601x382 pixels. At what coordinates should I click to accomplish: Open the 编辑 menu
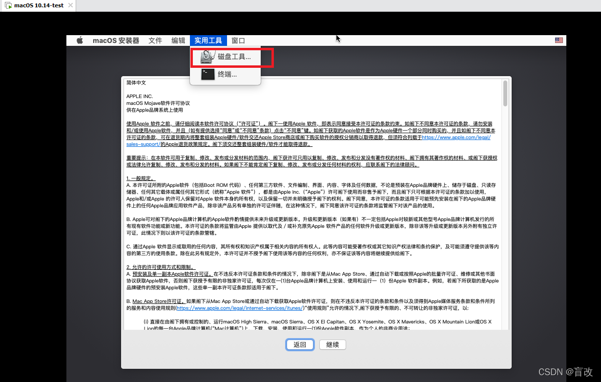point(178,40)
